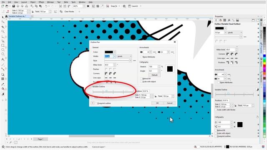Viewport: 267px width, 150px height.
Task: Click Cancel in Outline Pen dialog
Action: [169, 103]
